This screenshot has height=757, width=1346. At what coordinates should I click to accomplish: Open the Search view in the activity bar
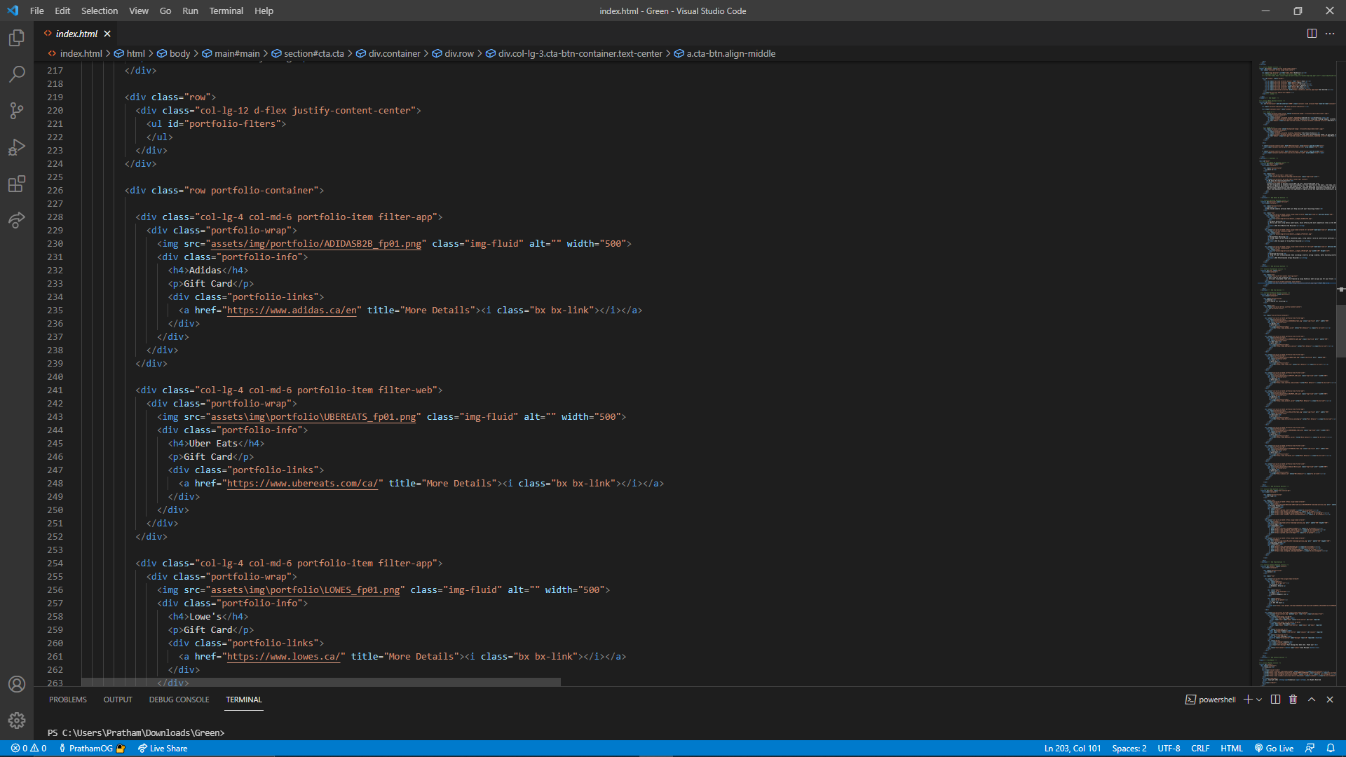tap(17, 74)
